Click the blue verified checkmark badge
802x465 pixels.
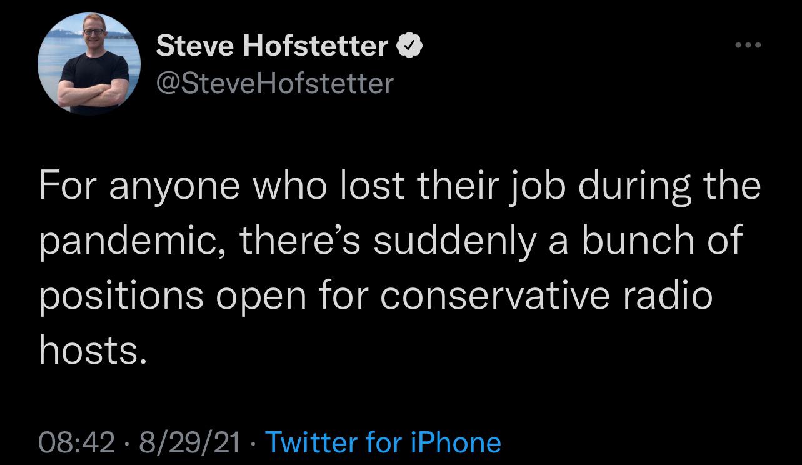click(x=409, y=46)
